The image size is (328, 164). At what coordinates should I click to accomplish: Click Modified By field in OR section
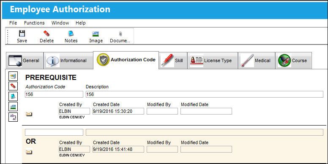point(162,149)
